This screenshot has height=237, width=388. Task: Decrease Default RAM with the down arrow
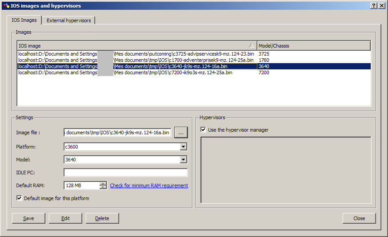(x=103, y=188)
